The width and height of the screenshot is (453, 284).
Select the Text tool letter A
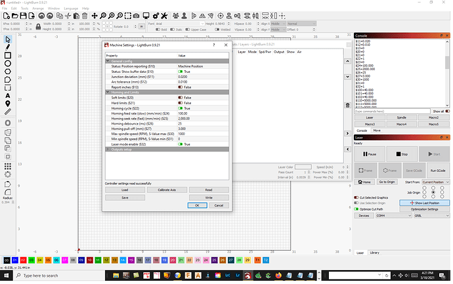[8, 96]
